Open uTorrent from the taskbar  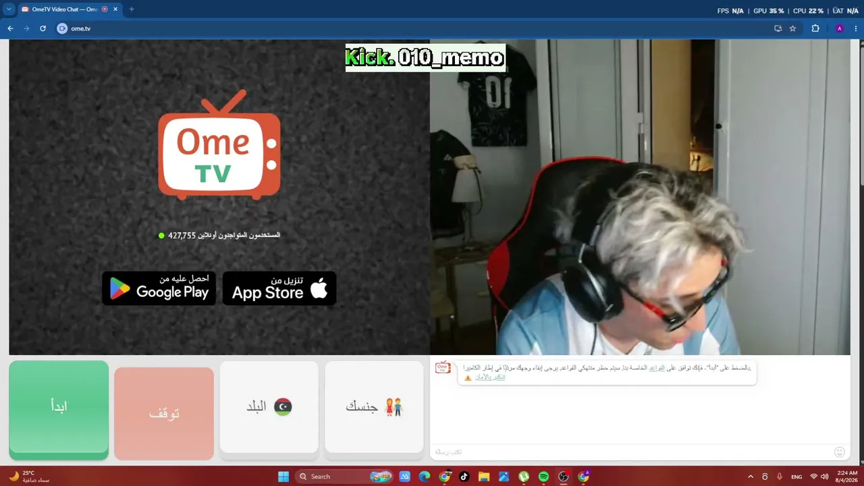(x=524, y=477)
